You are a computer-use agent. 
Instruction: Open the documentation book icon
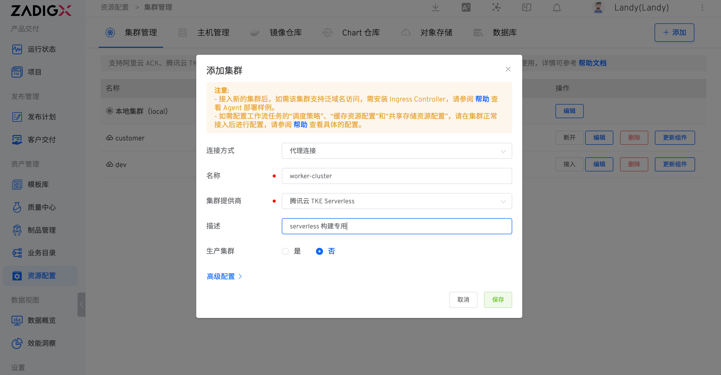[x=527, y=8]
